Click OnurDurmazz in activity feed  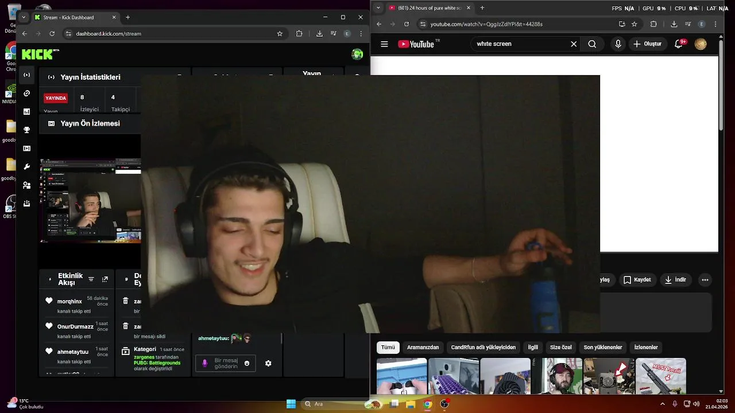75,327
